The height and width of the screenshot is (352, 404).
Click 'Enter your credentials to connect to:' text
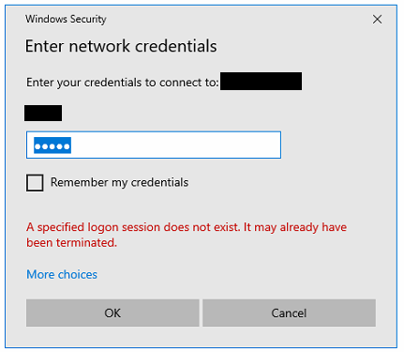[122, 83]
